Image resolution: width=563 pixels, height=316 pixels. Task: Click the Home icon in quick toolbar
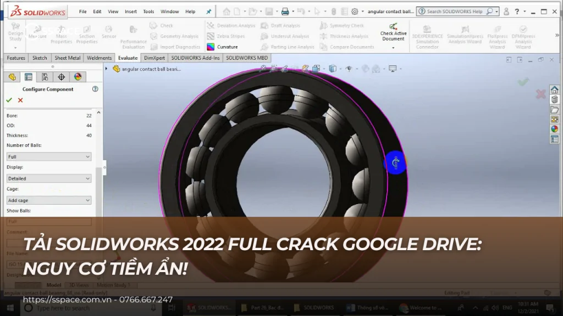(226, 12)
